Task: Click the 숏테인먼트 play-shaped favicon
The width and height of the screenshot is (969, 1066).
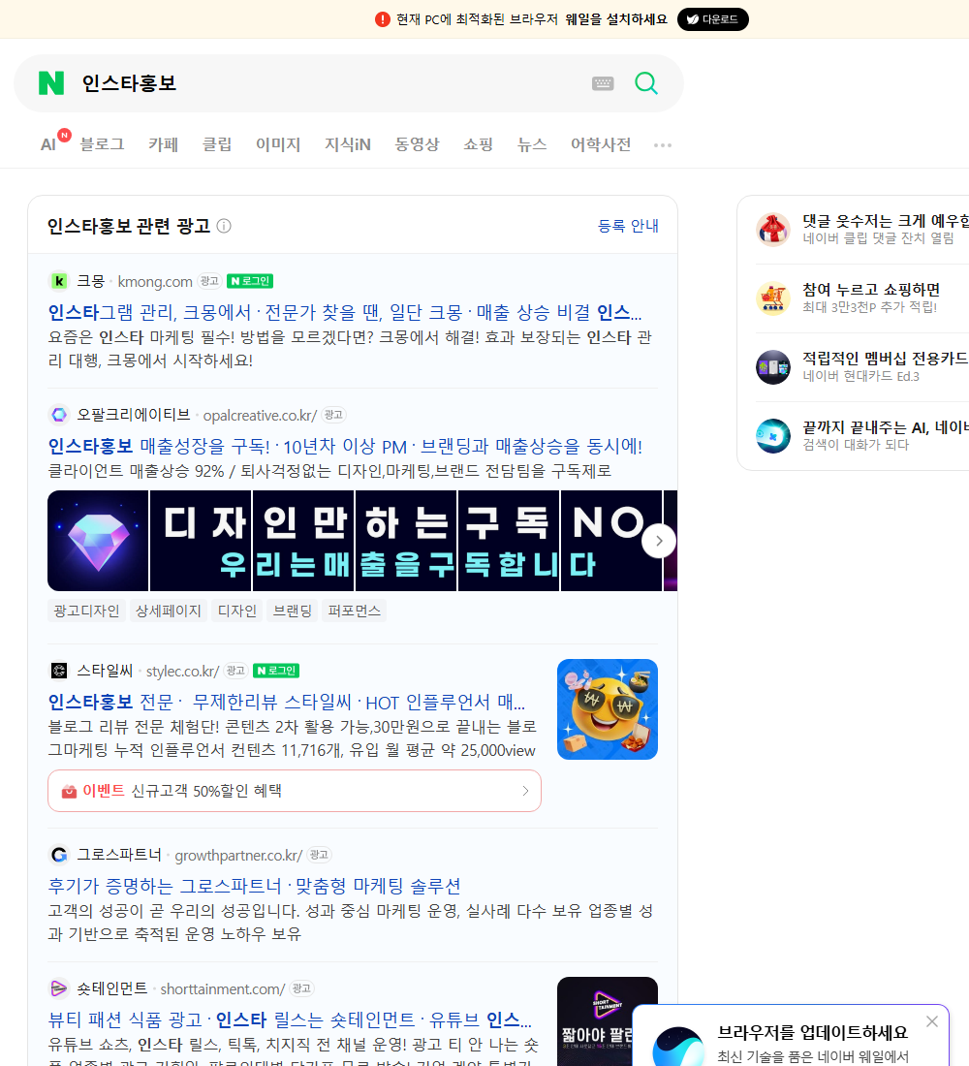Action: [x=59, y=988]
